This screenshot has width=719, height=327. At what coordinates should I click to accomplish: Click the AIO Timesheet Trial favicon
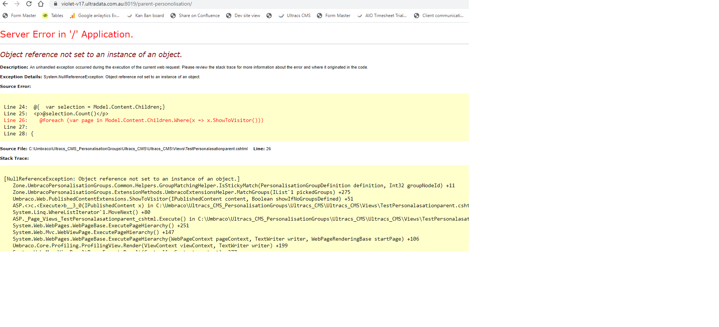(x=359, y=16)
